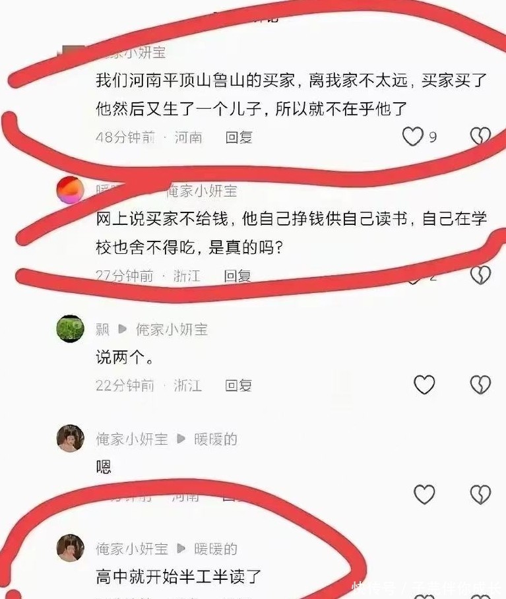Open avatar beside '高中就开始半工半读了' comment

(71, 548)
